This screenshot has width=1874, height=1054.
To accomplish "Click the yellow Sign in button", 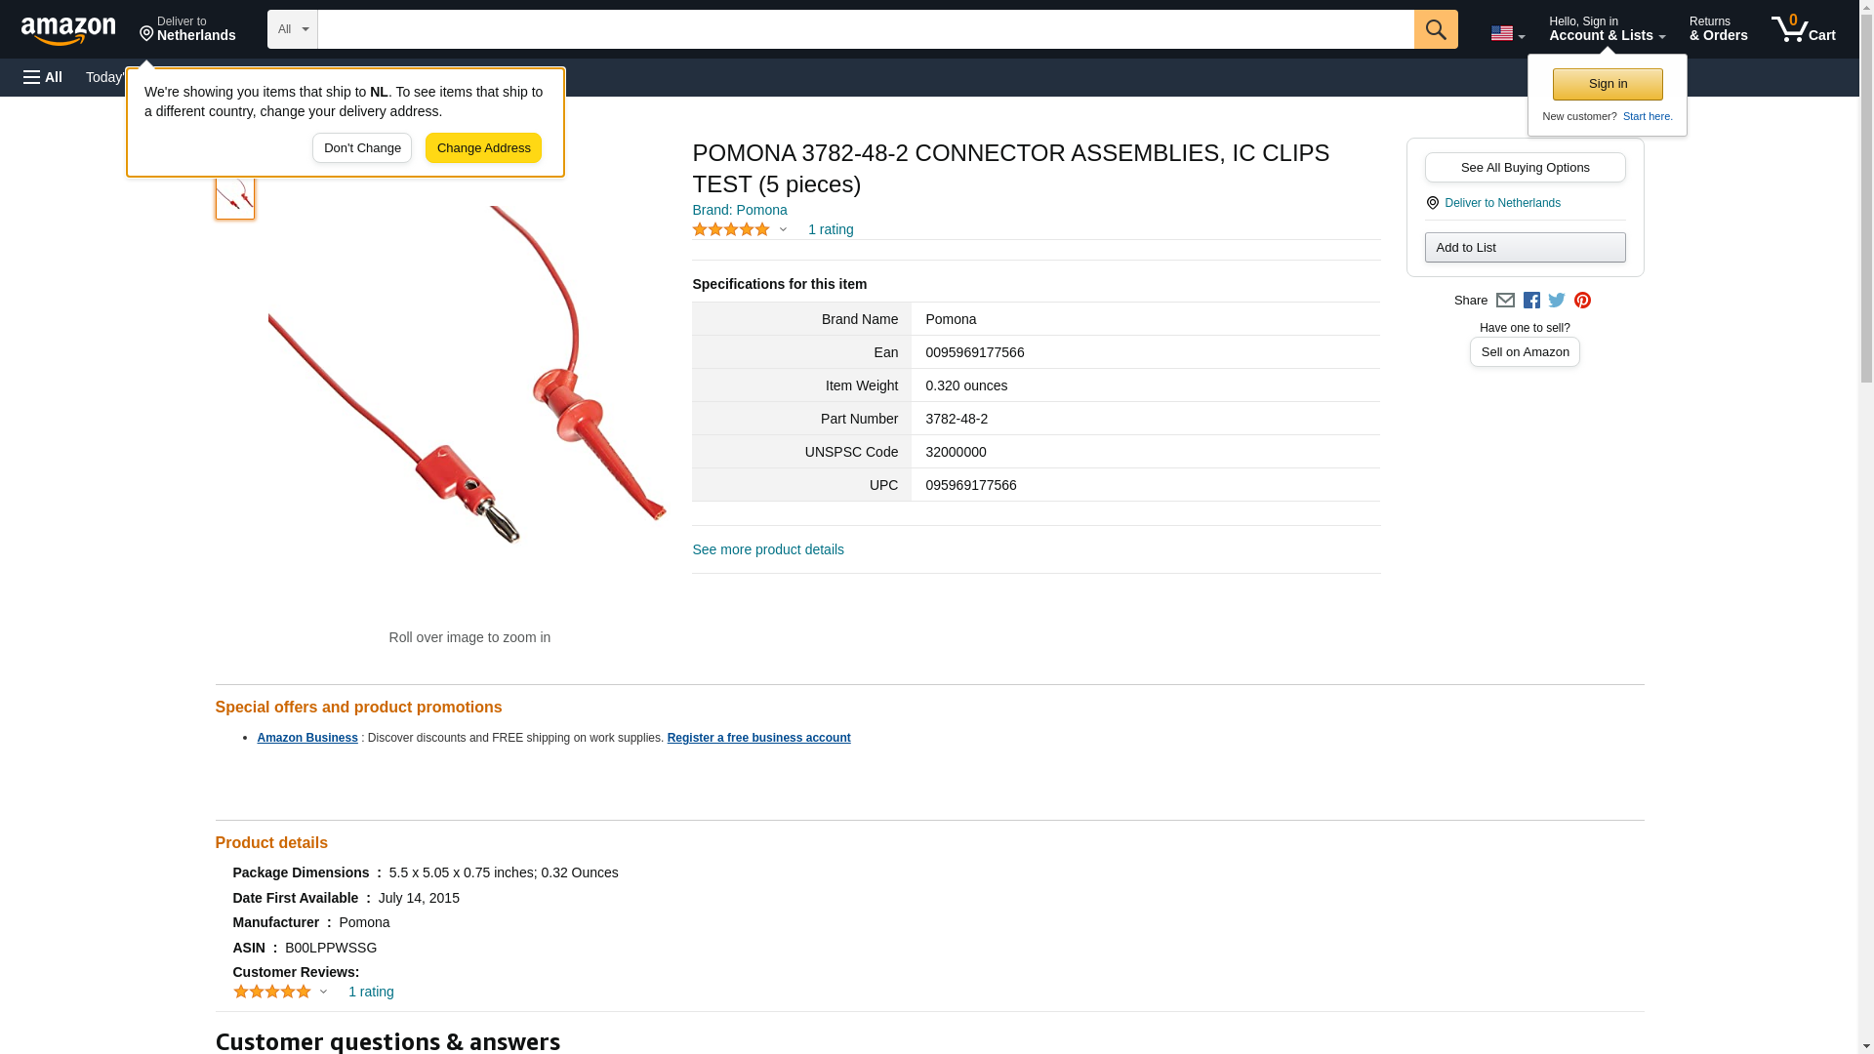I will coord(1608,84).
